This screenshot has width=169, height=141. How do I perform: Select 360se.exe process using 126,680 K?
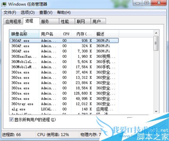pyautogui.click(x=64, y=93)
